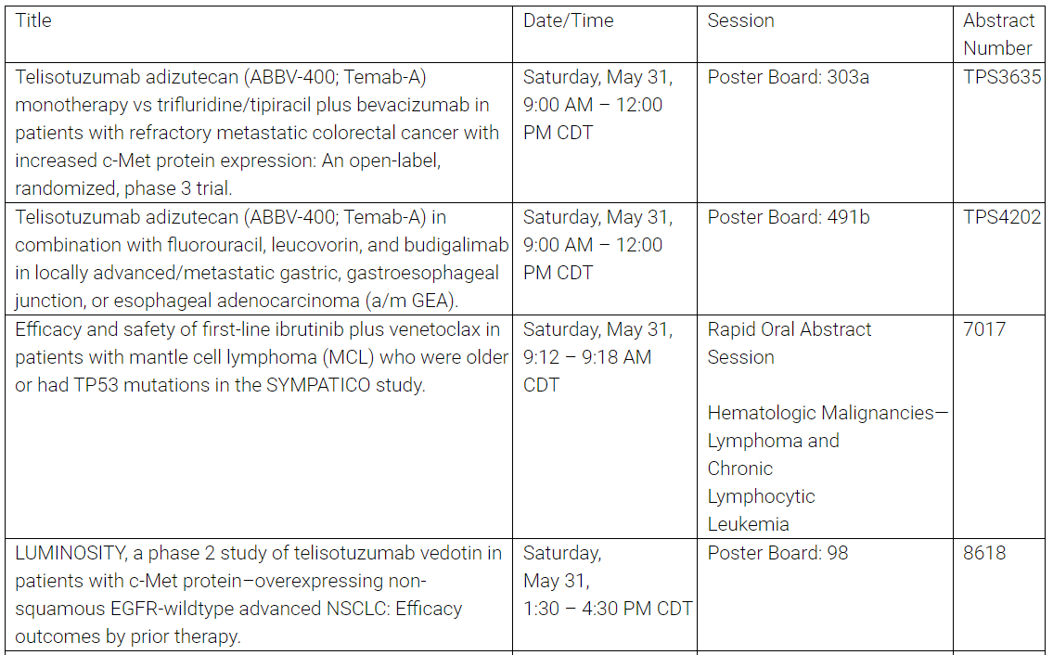Viewport: 1053px width, 655px height.
Task: Select abstract number TPS3635
Action: pos(1002,77)
